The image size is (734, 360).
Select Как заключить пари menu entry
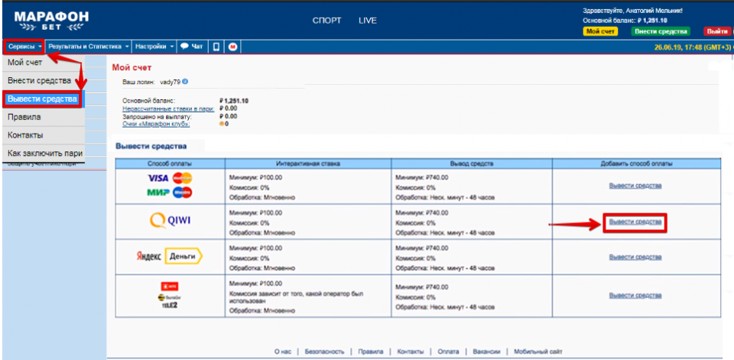point(44,154)
